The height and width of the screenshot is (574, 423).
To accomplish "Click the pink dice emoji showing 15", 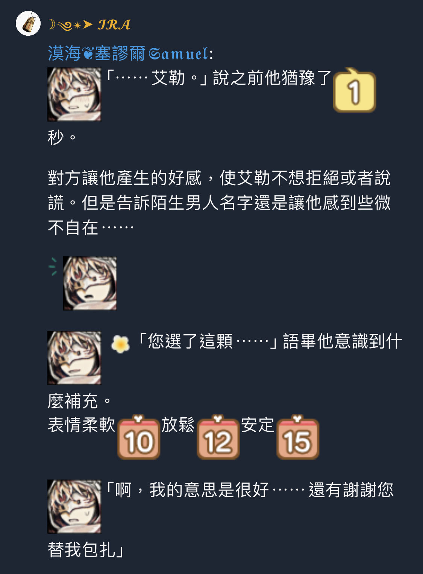I will [298, 437].
